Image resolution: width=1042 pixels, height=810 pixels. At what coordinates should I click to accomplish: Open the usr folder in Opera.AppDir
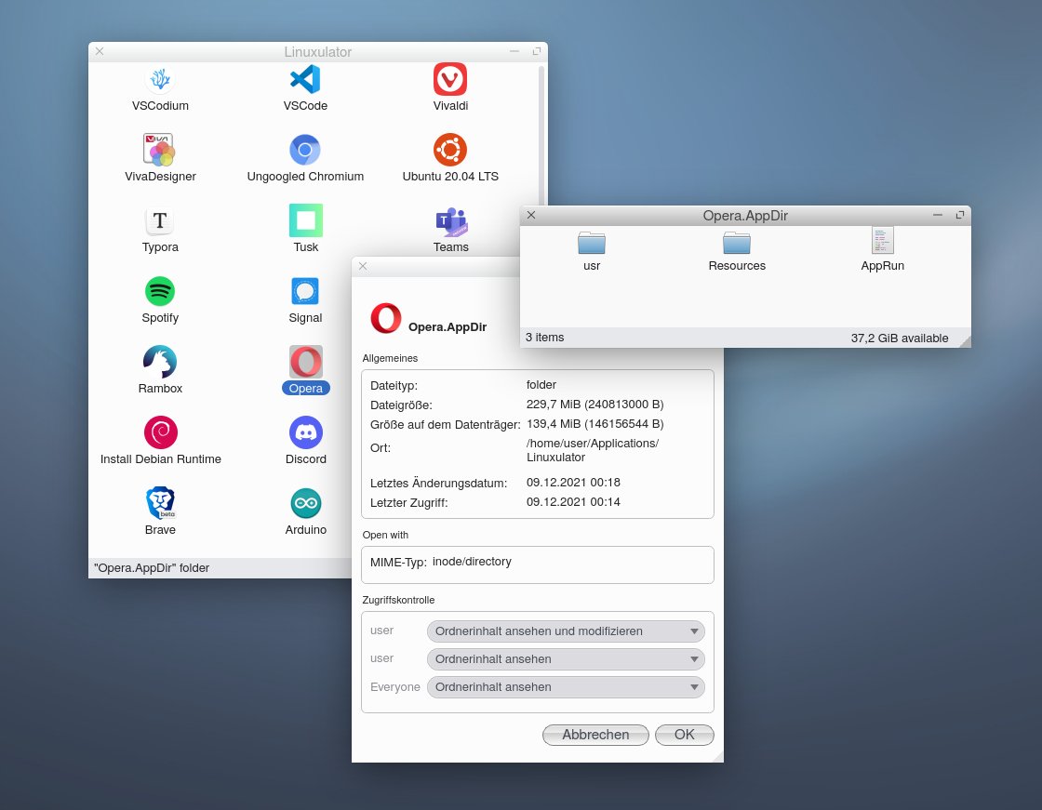(591, 244)
